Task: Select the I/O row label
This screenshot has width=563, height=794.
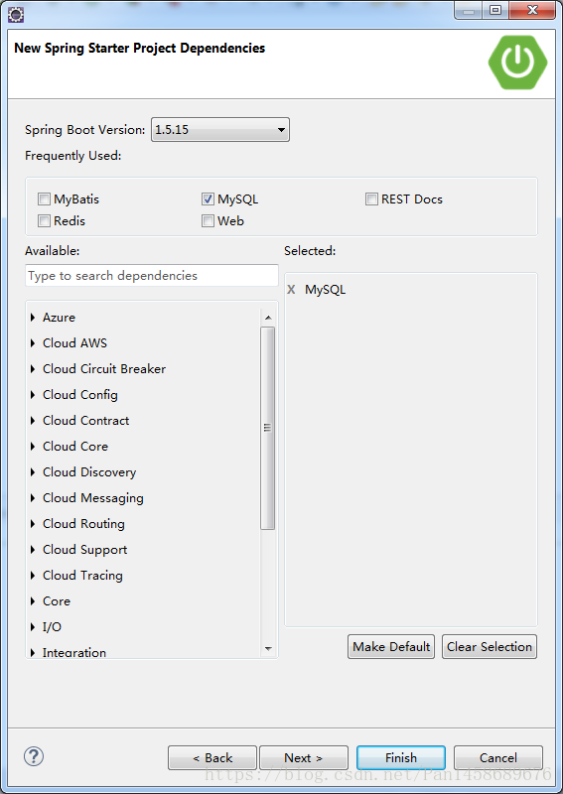Action: point(52,627)
